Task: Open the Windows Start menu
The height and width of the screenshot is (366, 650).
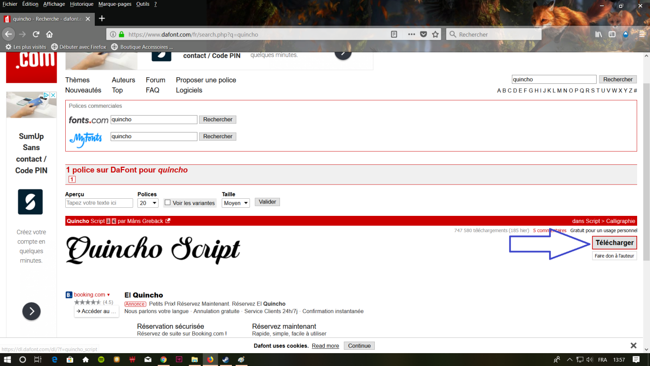Action: click(8, 360)
